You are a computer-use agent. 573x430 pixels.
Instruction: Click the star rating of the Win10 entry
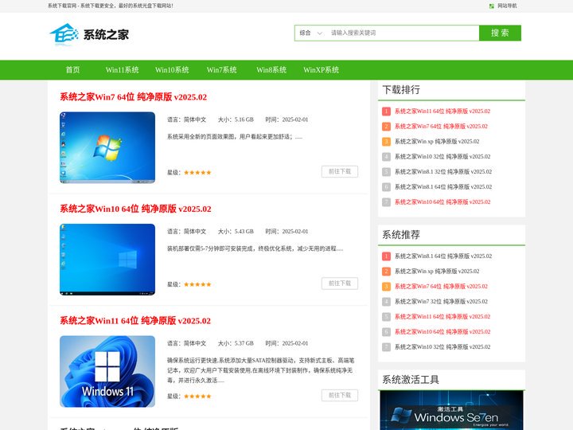[x=197, y=284]
